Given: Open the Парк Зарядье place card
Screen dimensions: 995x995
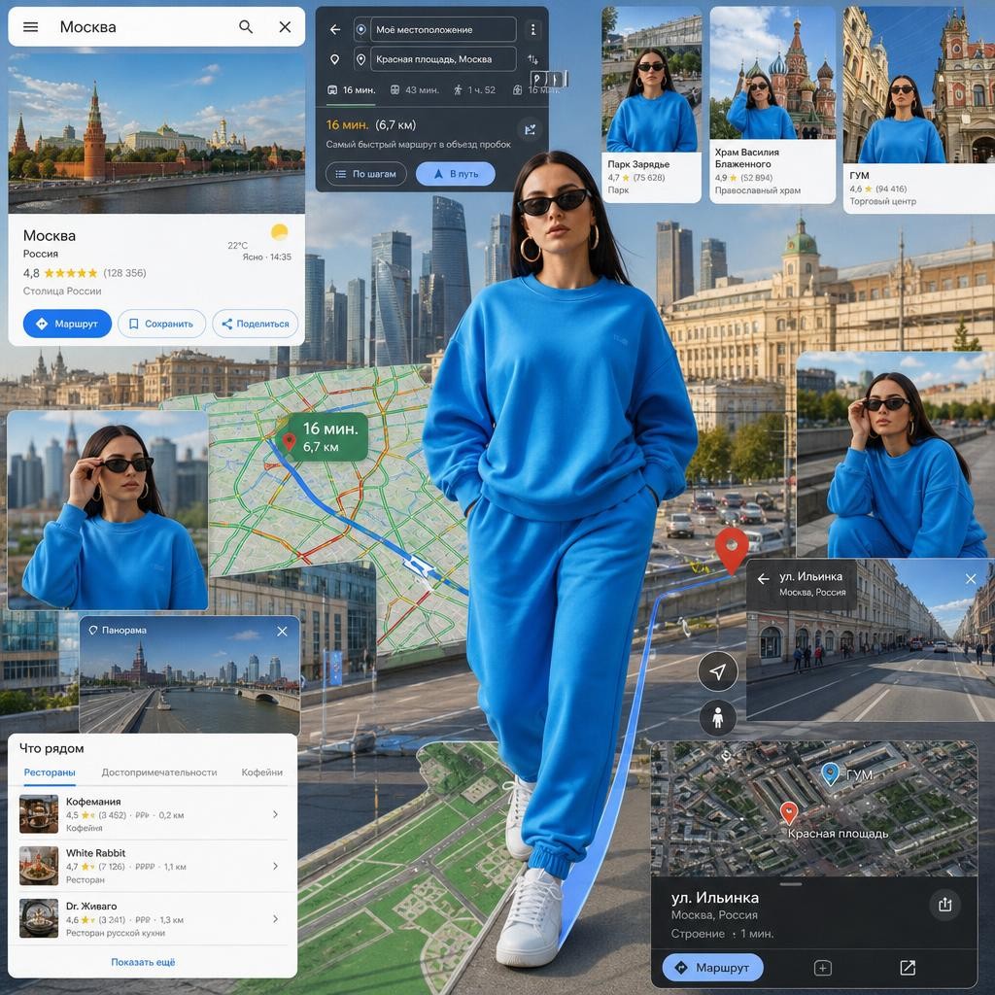Looking at the screenshot, I should tap(651, 105).
